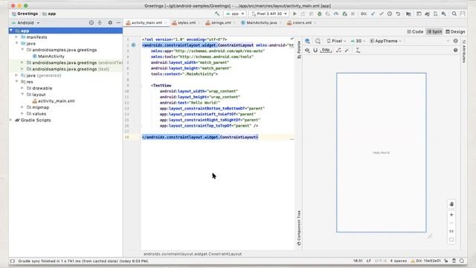Switch to the activity_main.xml tab
Viewport: 476px width, 268px height.
147,23
